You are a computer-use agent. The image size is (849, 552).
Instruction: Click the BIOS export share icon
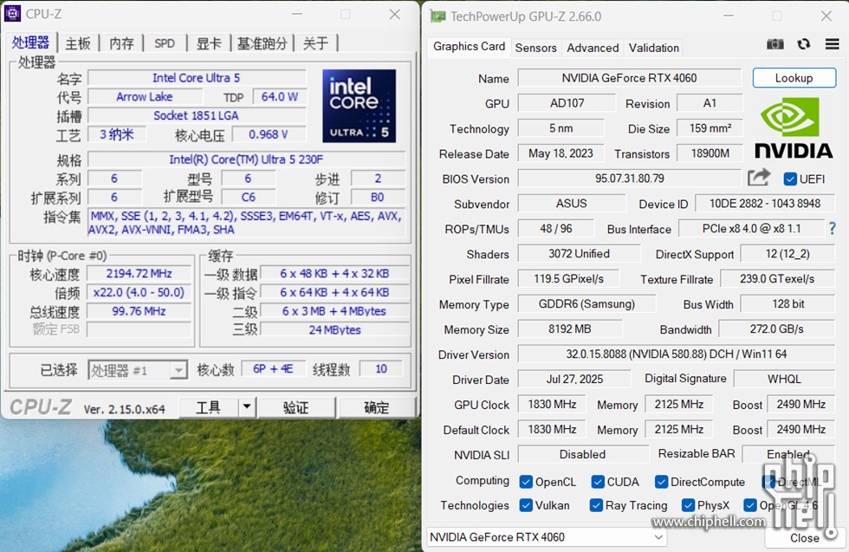[x=759, y=178]
